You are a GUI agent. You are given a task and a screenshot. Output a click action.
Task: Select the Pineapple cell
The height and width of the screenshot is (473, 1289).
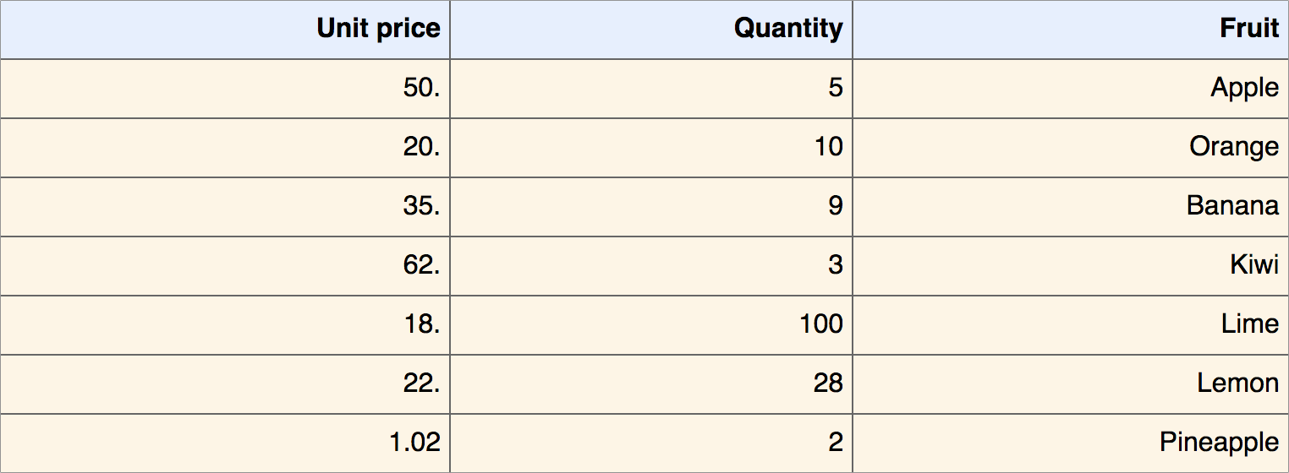pyautogui.click(x=1219, y=443)
